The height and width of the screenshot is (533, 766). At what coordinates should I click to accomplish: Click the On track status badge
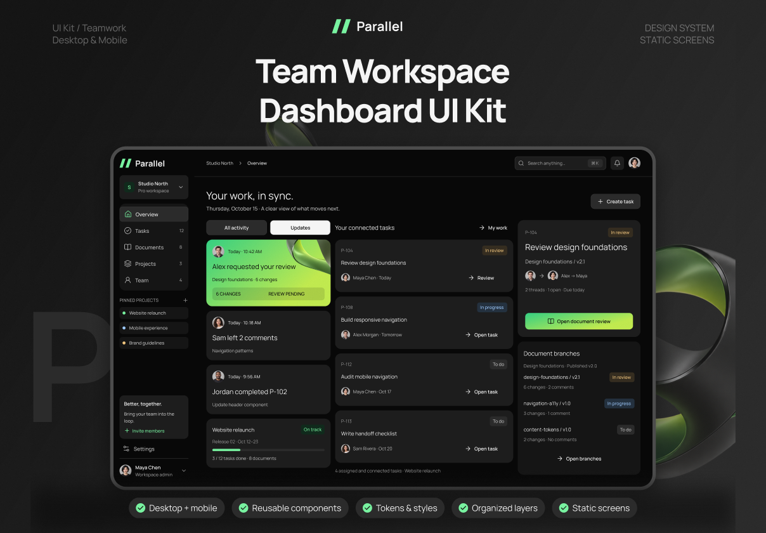313,430
